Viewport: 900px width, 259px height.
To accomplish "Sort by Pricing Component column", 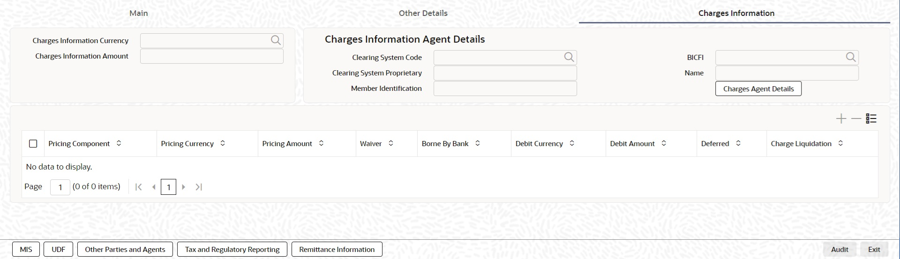I will coord(119,143).
